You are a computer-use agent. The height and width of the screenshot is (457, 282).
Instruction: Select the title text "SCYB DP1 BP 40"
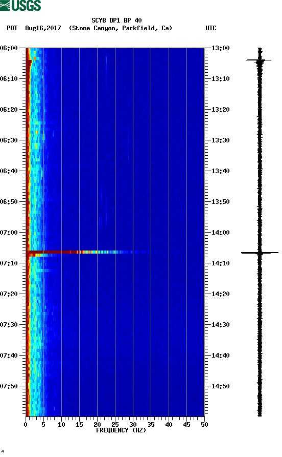click(x=116, y=20)
